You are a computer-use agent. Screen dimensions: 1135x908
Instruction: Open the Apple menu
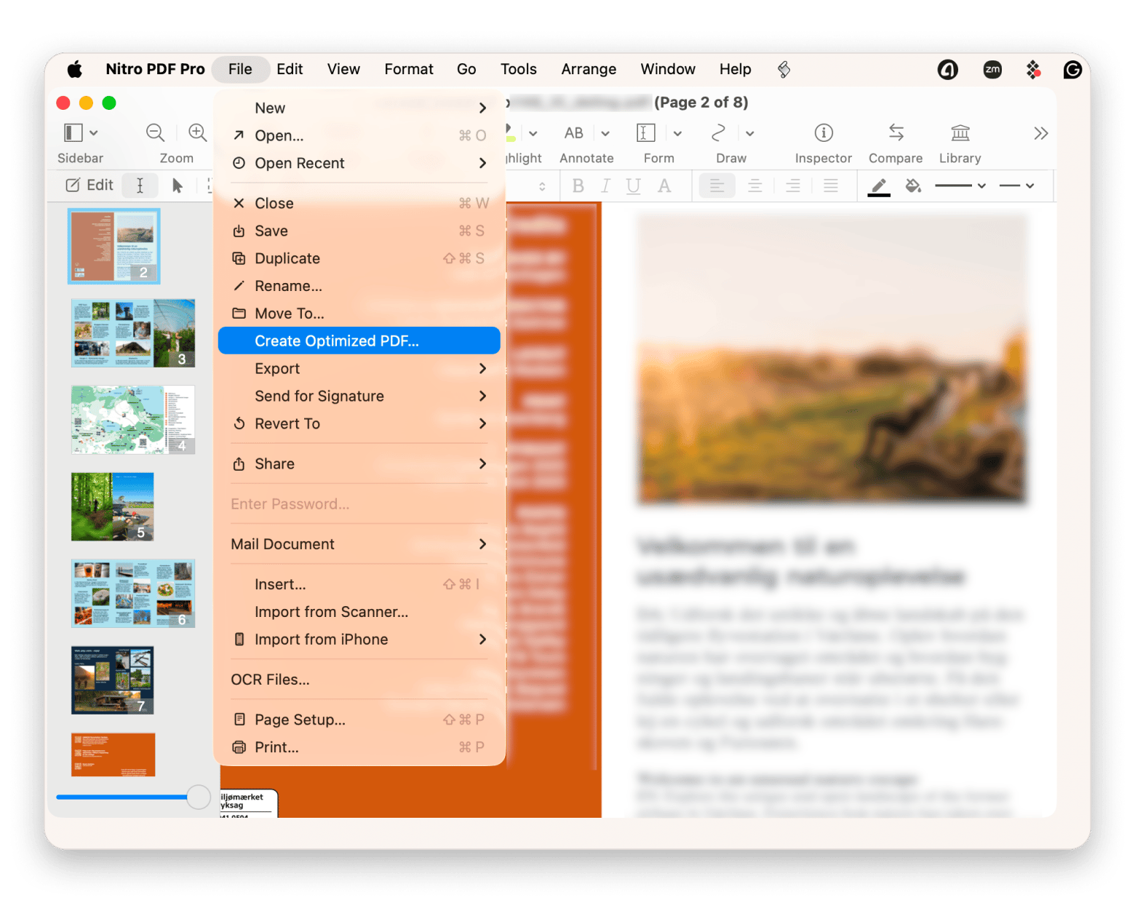(75, 69)
